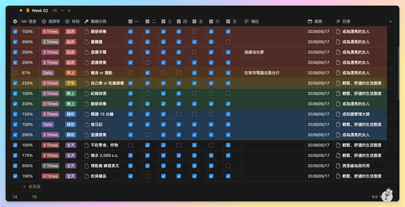Screen dimensions: 405x207
Task: Check Friday for the first 臉部保養 row
Action: [194, 32]
